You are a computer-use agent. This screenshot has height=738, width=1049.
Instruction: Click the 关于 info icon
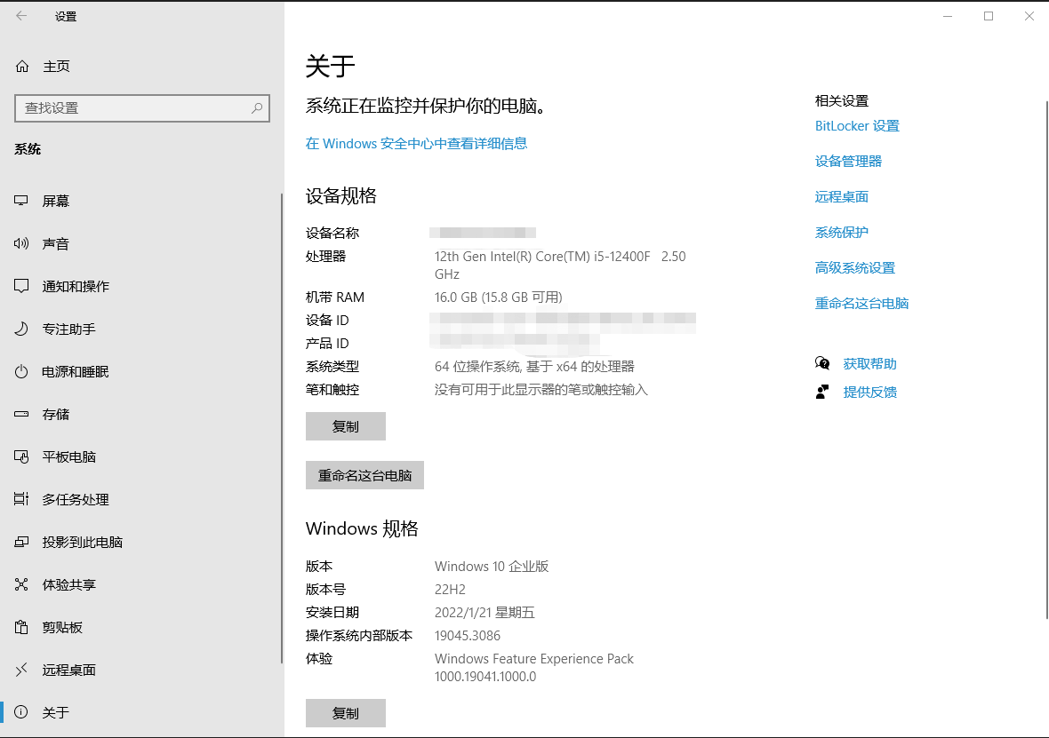coord(21,712)
